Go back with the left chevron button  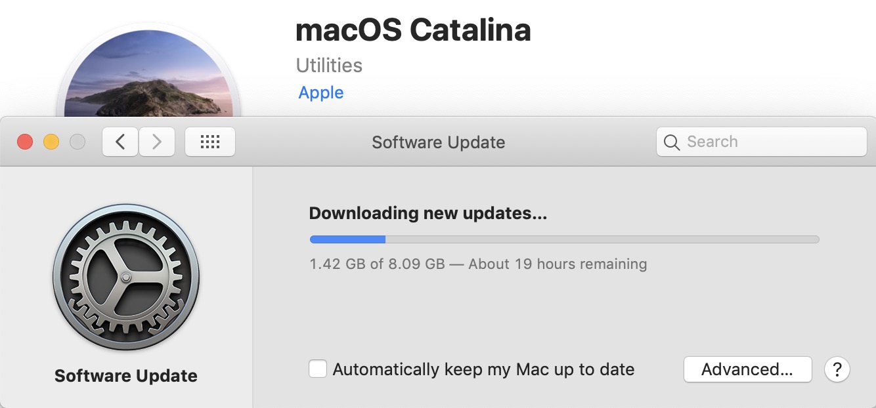click(120, 142)
